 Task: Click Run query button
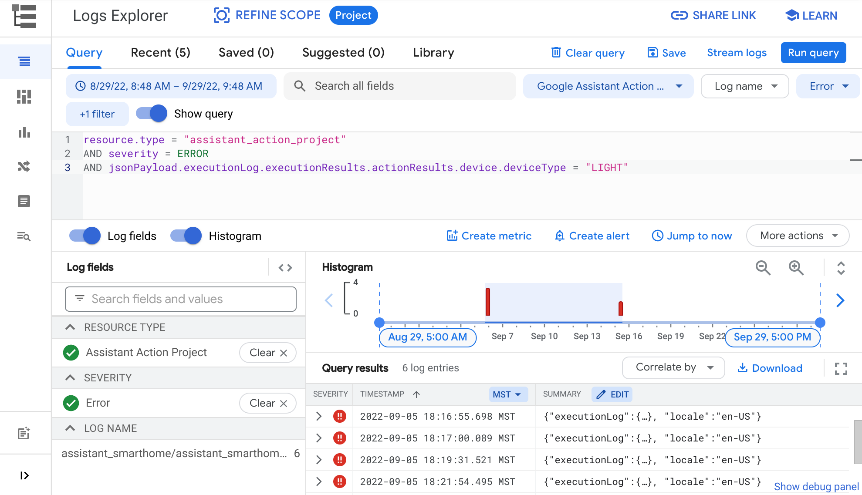pos(814,53)
